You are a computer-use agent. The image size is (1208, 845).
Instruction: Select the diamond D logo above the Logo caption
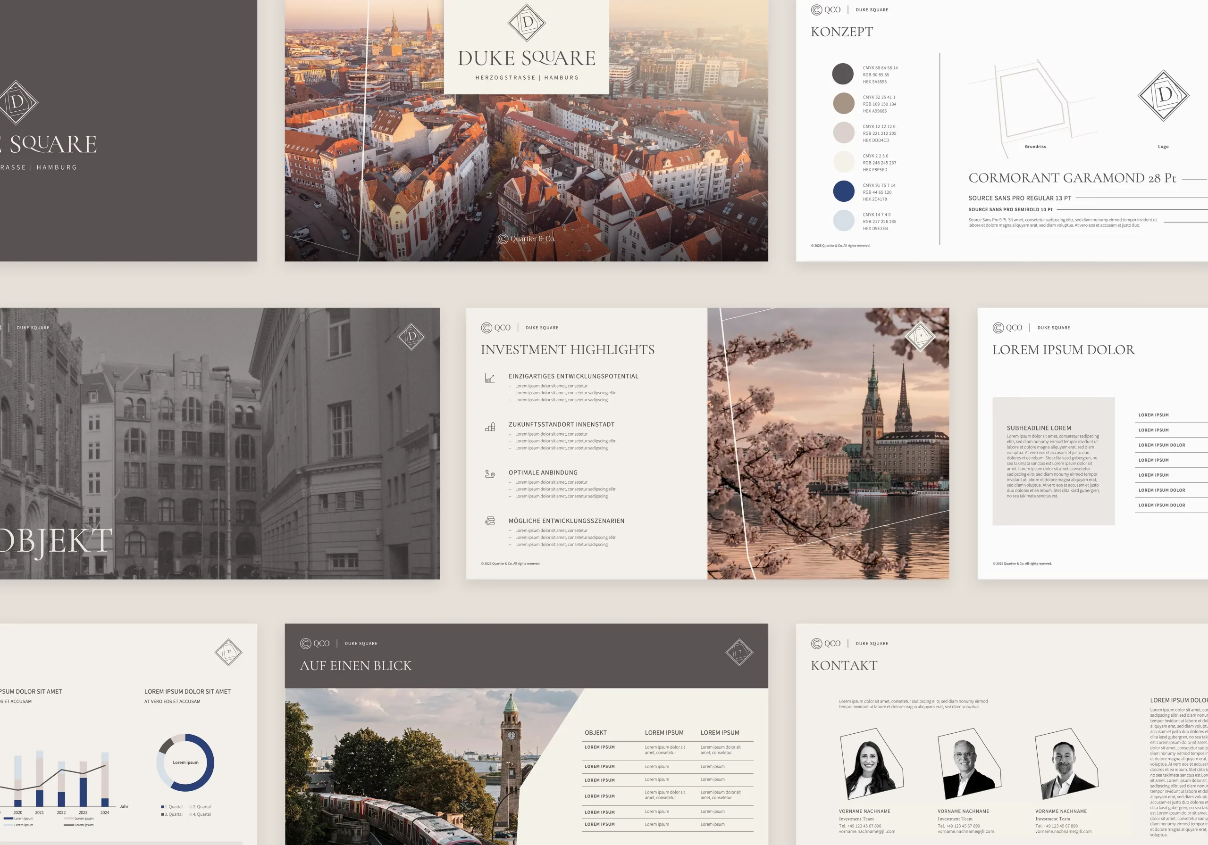1163,96
